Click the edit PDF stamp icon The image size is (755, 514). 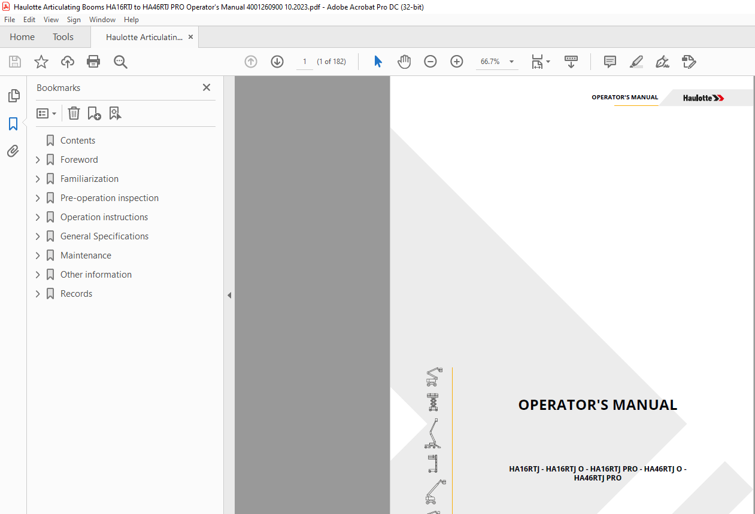689,62
